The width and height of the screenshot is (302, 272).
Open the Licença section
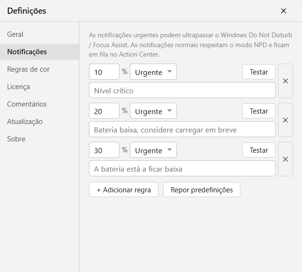point(40,87)
